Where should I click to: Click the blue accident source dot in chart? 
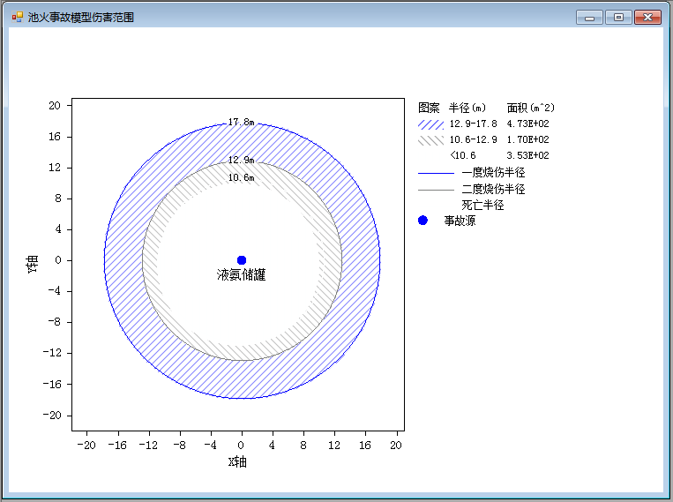point(242,260)
